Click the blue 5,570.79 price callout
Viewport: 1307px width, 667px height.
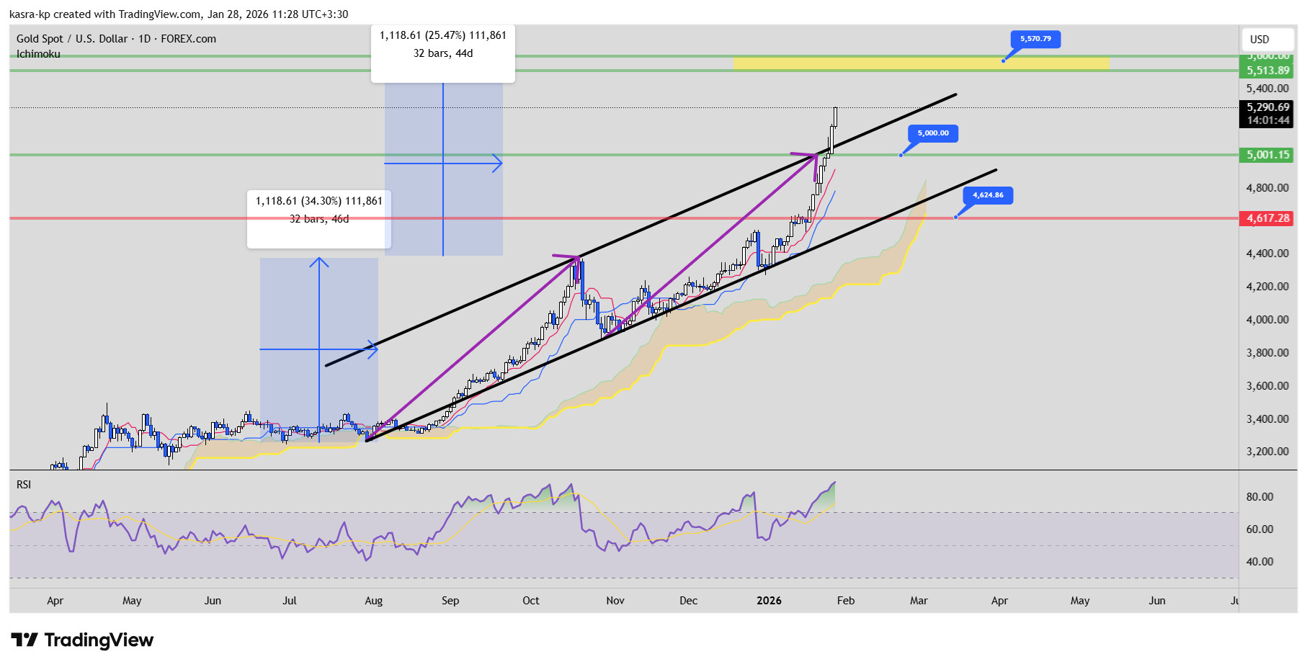coord(1035,39)
